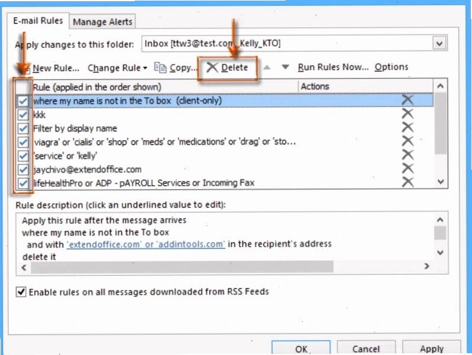This screenshot has width=472, height=355.
Task: Confirm with the OK button
Action: [x=301, y=348]
